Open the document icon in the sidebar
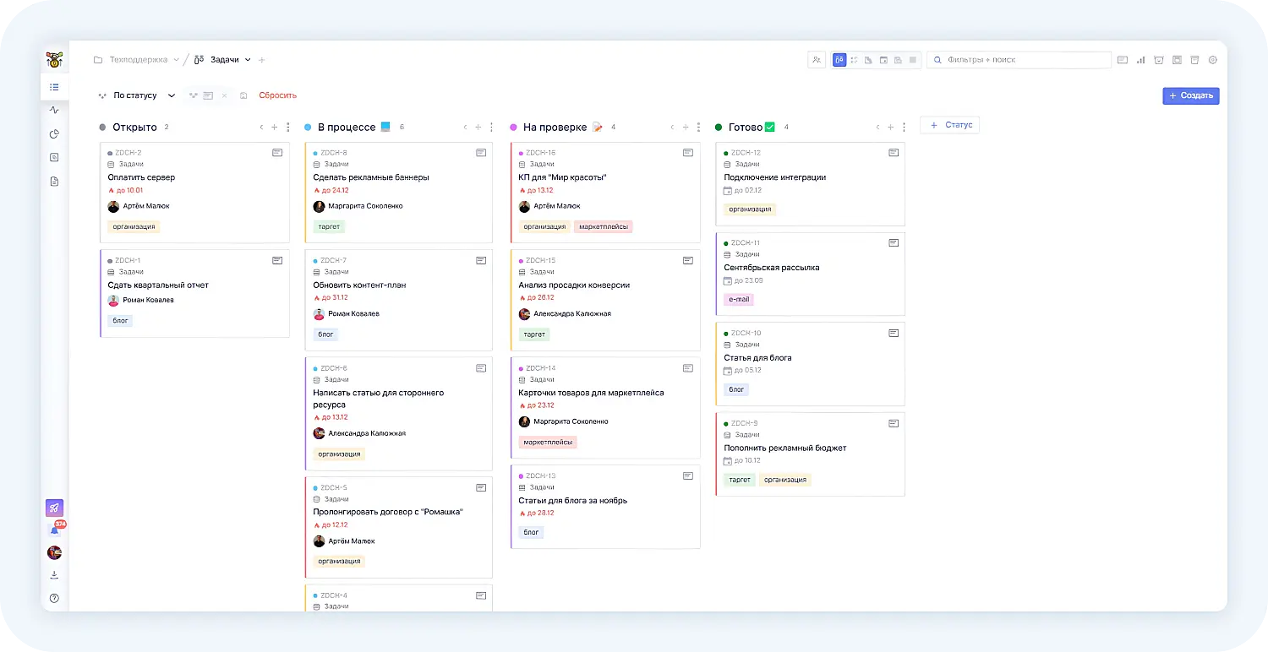Screen dimensions: 1268x652 click(54, 181)
